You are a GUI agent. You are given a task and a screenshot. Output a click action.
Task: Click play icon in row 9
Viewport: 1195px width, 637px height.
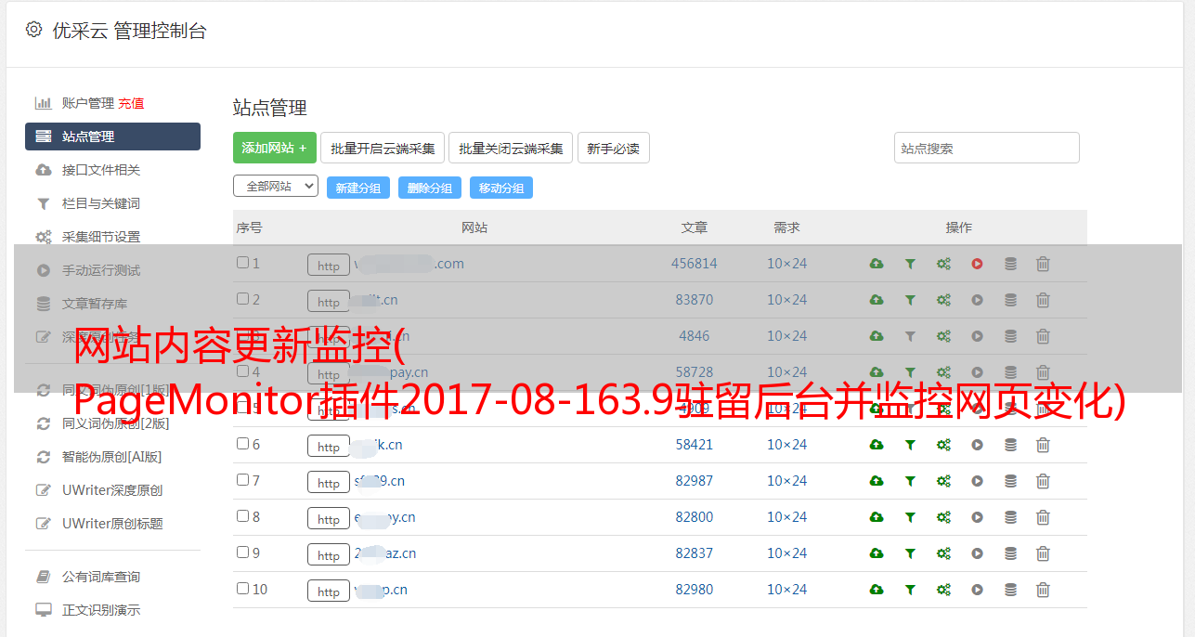[x=977, y=553]
